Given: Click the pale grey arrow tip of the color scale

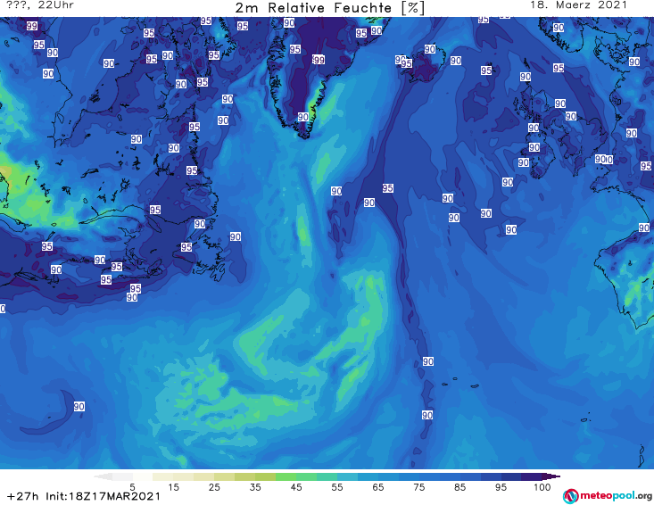Looking at the screenshot, I should coord(103,476).
